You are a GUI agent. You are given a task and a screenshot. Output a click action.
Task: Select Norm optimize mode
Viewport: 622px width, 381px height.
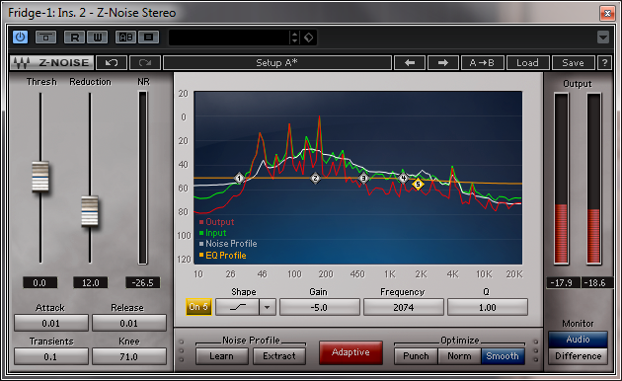[459, 356]
